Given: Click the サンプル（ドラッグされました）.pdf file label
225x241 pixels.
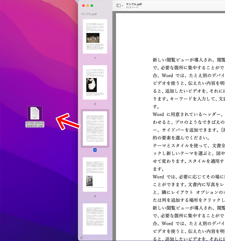Looking at the screenshot, I should [35, 124].
